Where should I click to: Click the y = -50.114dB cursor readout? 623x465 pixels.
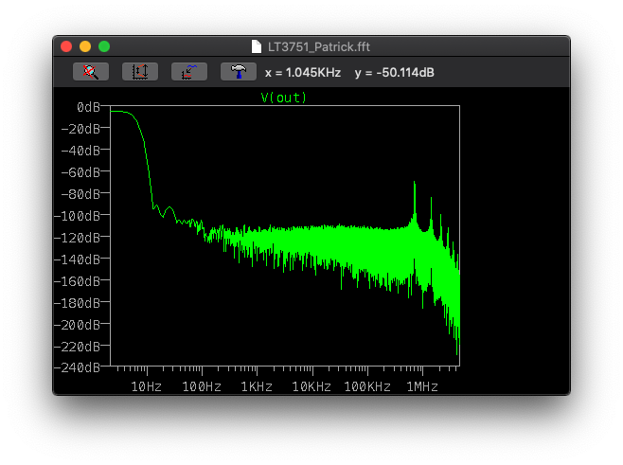[394, 72]
